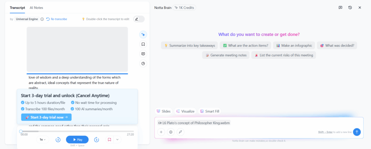Screen dimensions: 371x149
Task: Open the 1x playback speed dropdown
Action: pos(43,140)
